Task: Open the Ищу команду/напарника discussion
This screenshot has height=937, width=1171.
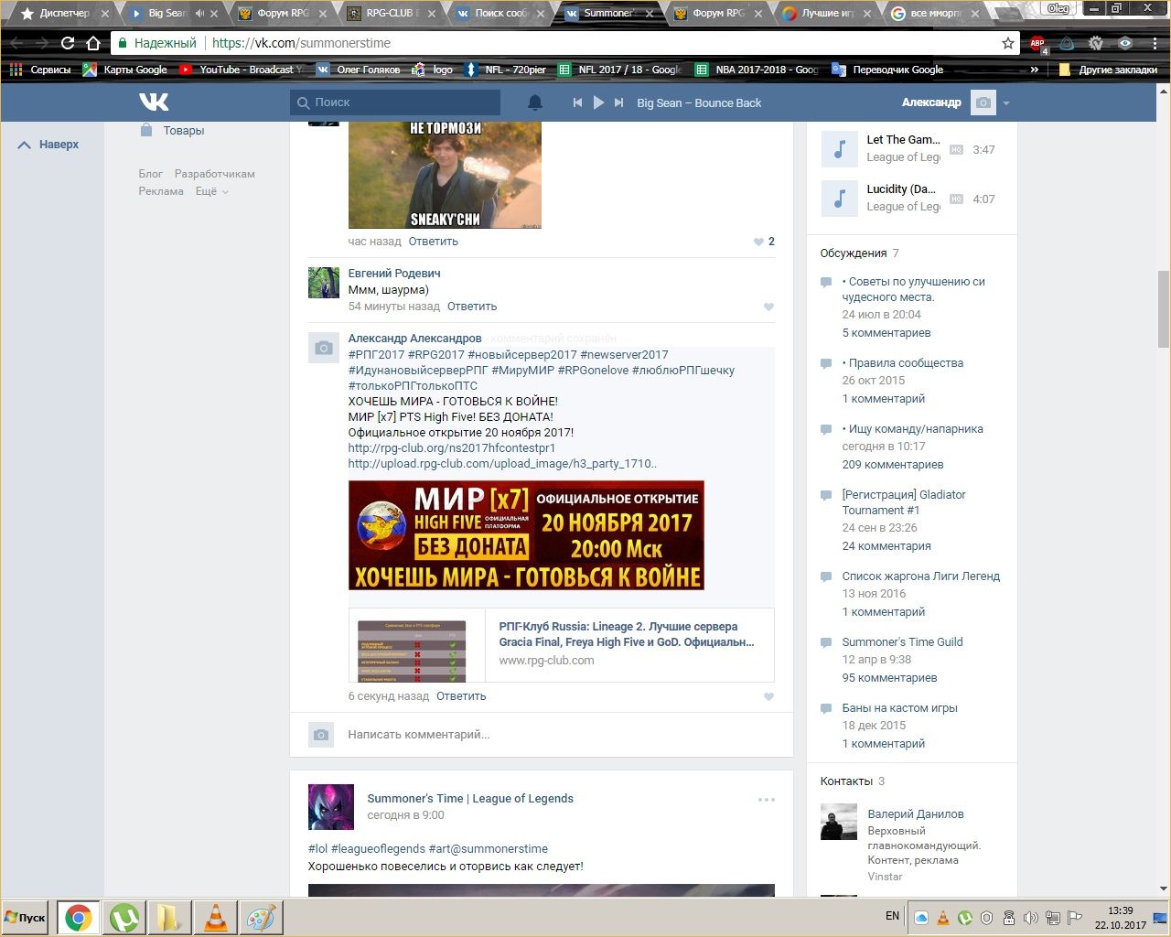Action: coord(916,428)
